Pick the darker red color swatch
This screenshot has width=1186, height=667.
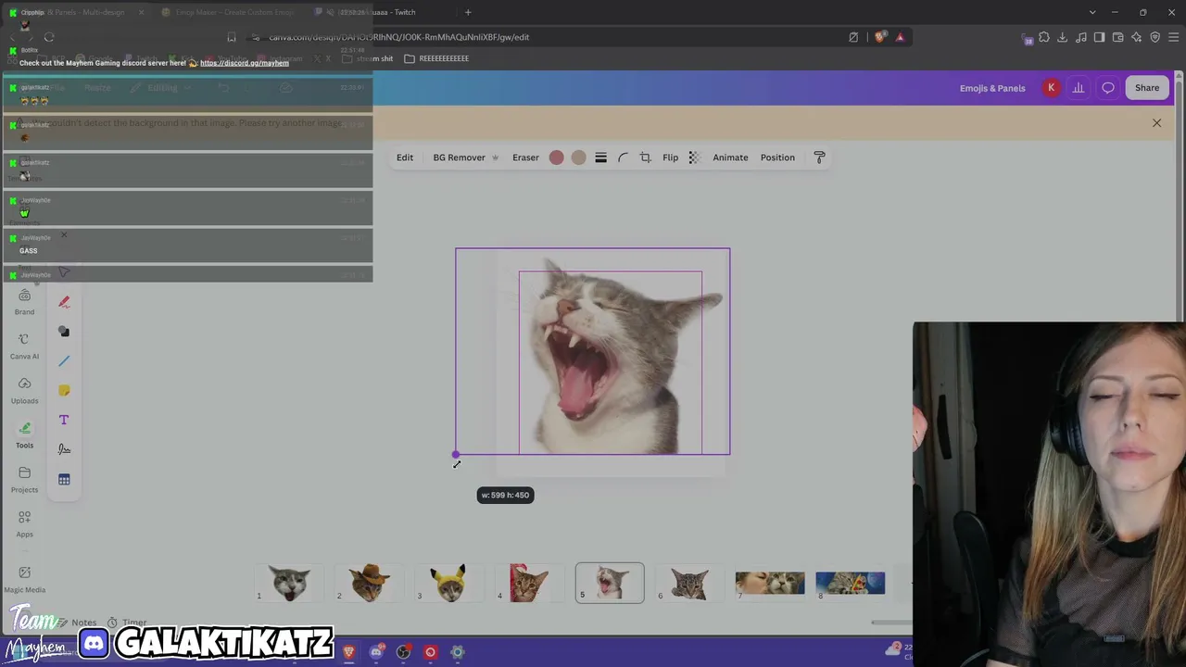point(556,157)
